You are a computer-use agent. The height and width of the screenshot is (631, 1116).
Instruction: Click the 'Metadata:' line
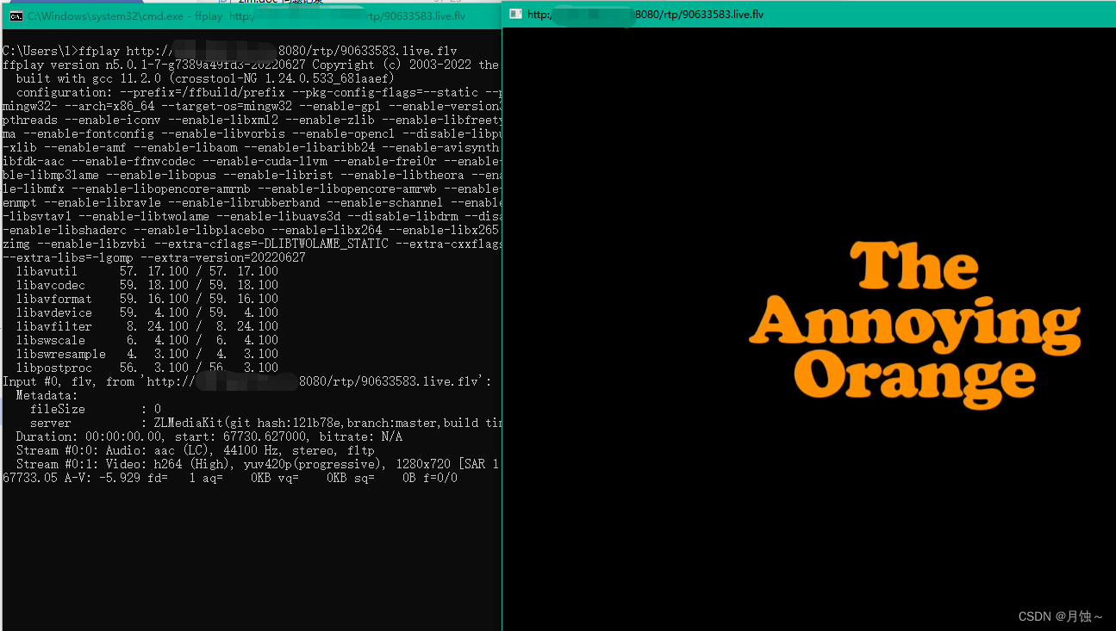(47, 395)
